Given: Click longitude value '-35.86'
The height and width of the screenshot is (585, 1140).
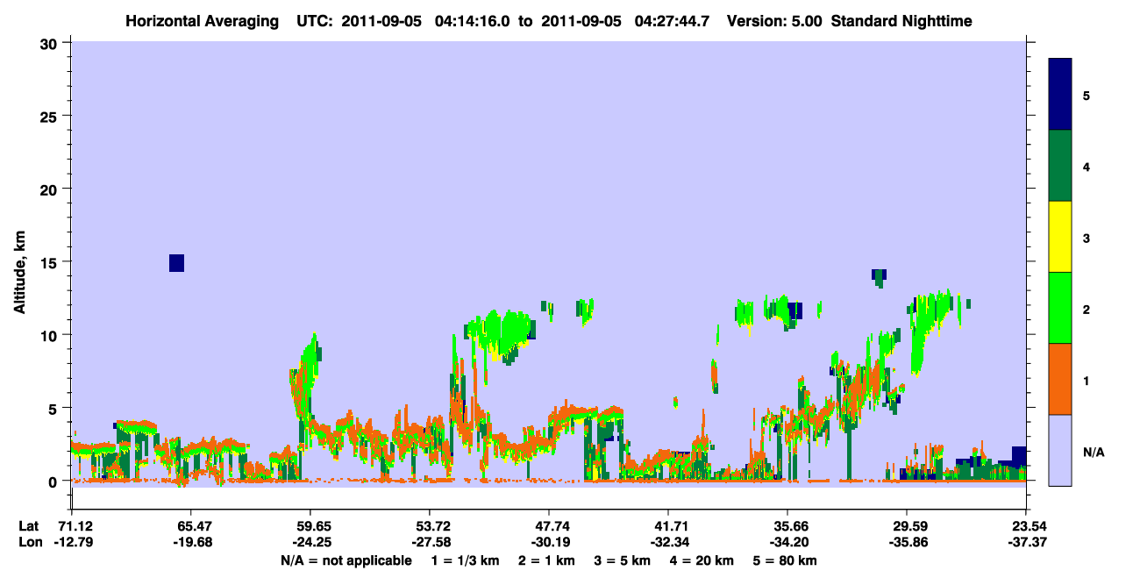Looking at the screenshot, I should (907, 542).
